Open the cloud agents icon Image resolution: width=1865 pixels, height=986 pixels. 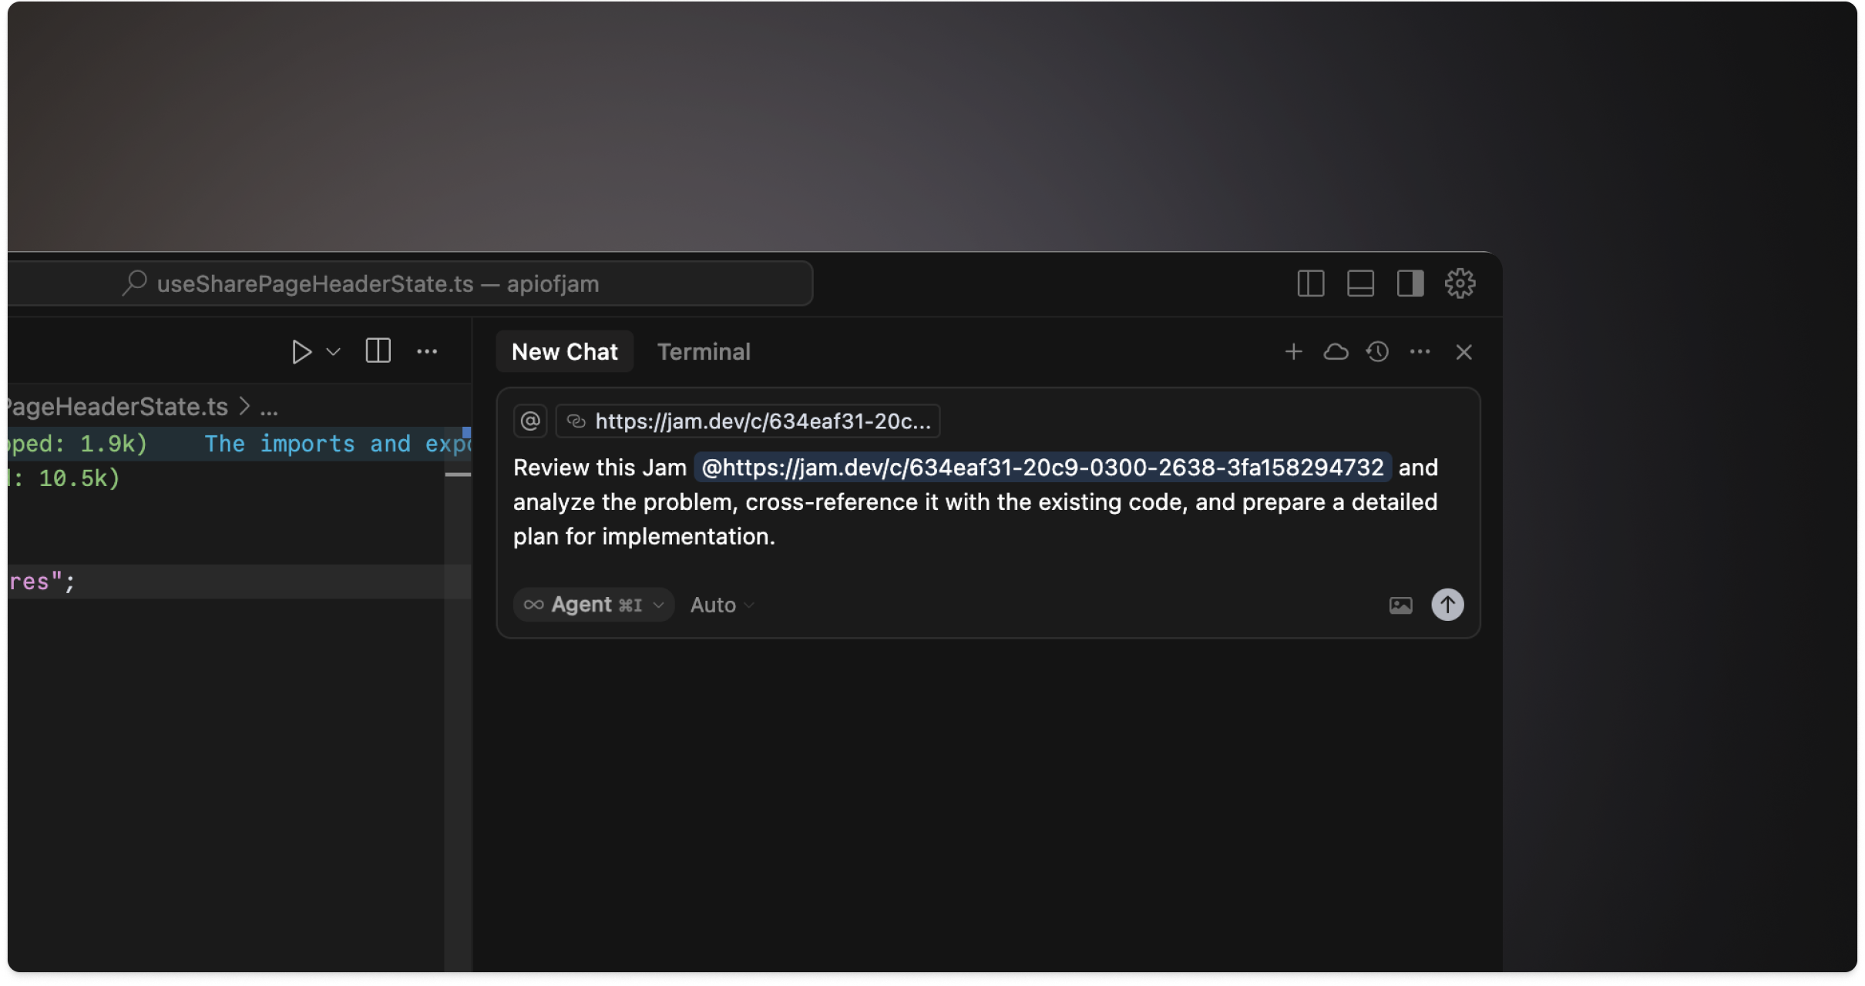pos(1336,352)
